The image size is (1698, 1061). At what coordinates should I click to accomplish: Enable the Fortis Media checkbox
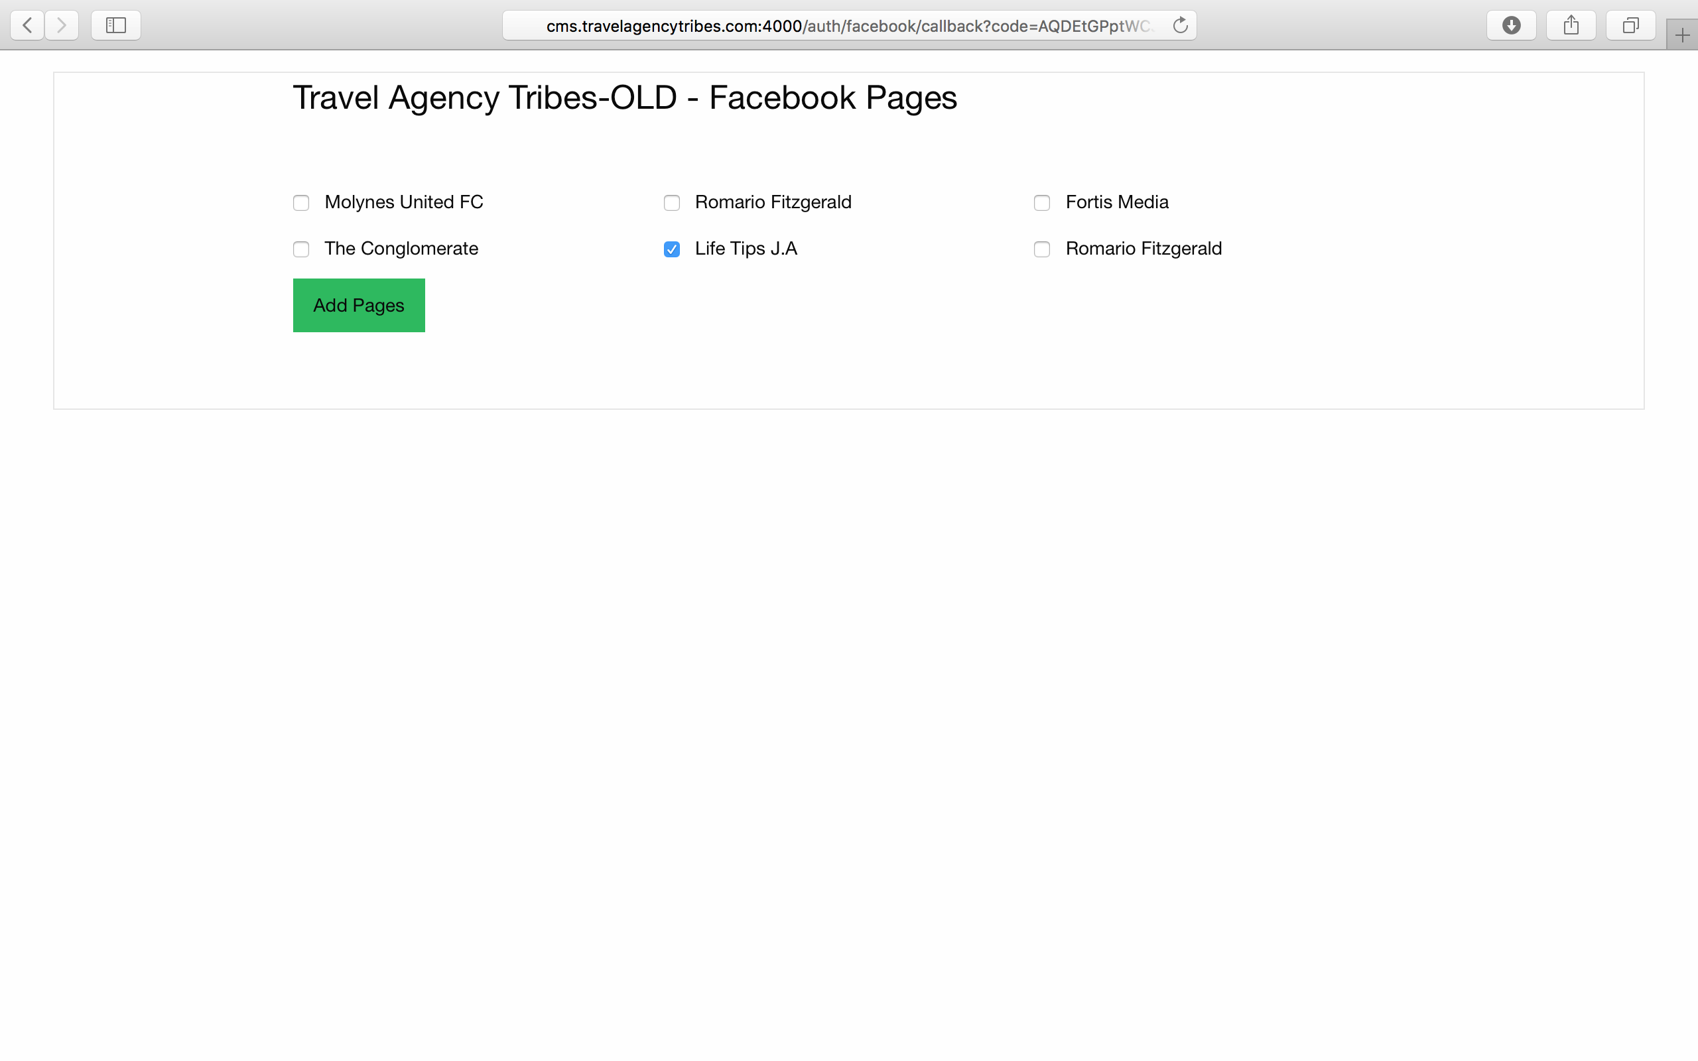tap(1042, 203)
